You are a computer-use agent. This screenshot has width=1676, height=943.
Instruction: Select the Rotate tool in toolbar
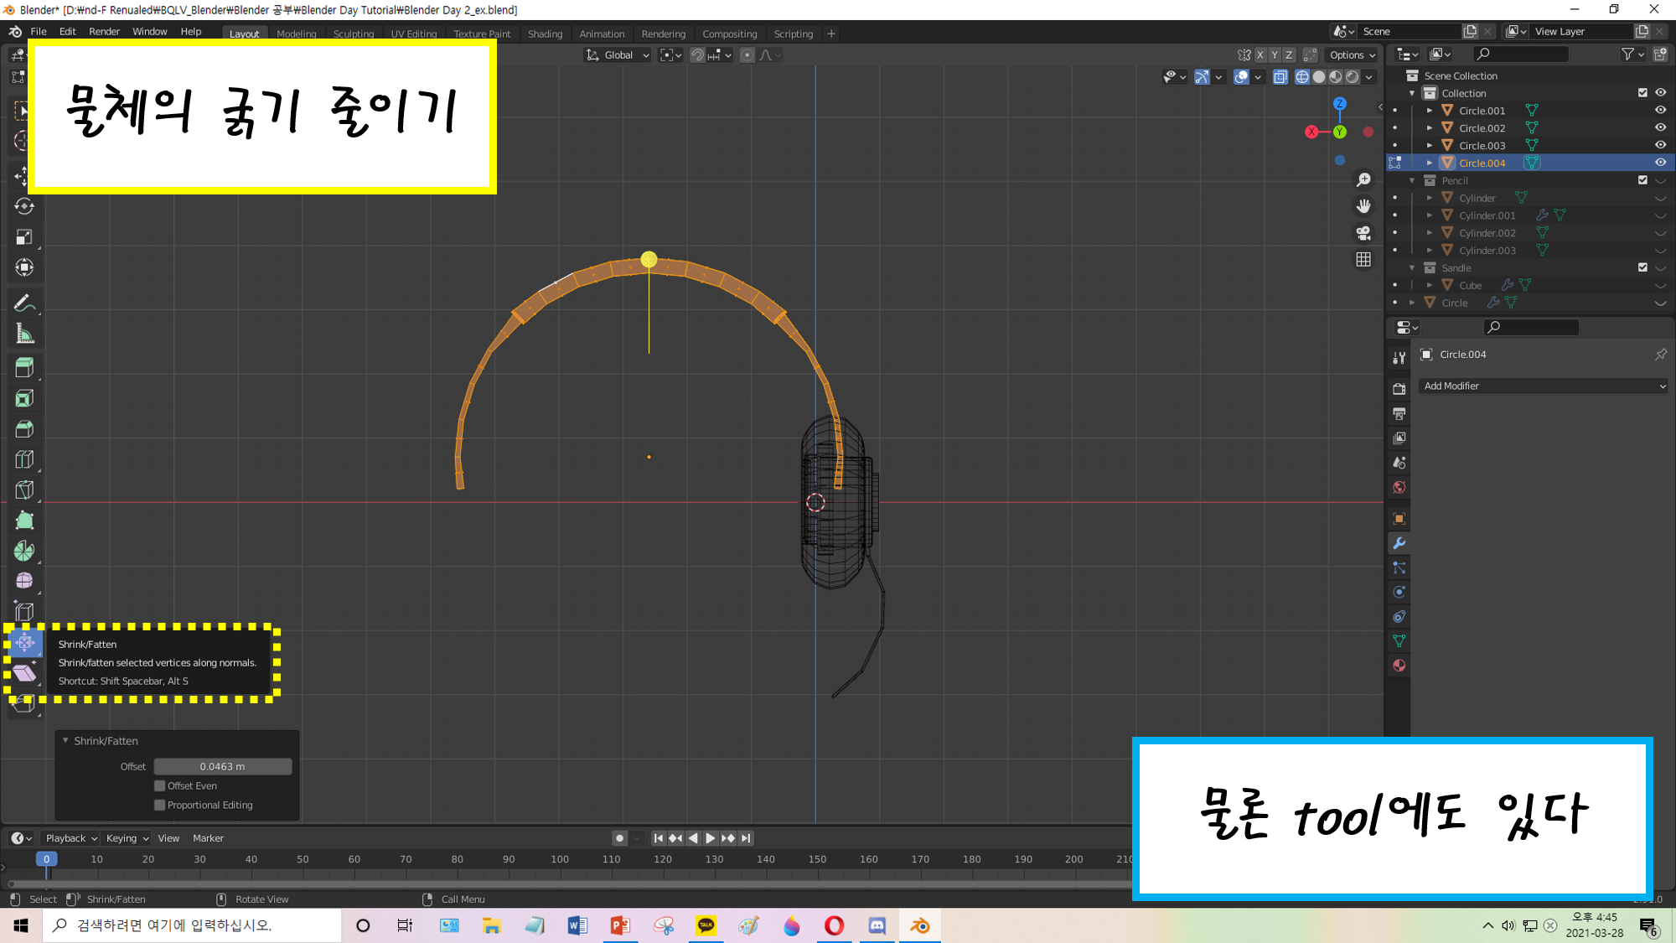[24, 206]
